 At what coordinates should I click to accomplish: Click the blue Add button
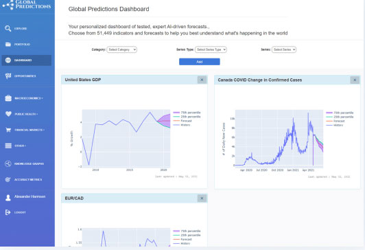tap(200, 62)
